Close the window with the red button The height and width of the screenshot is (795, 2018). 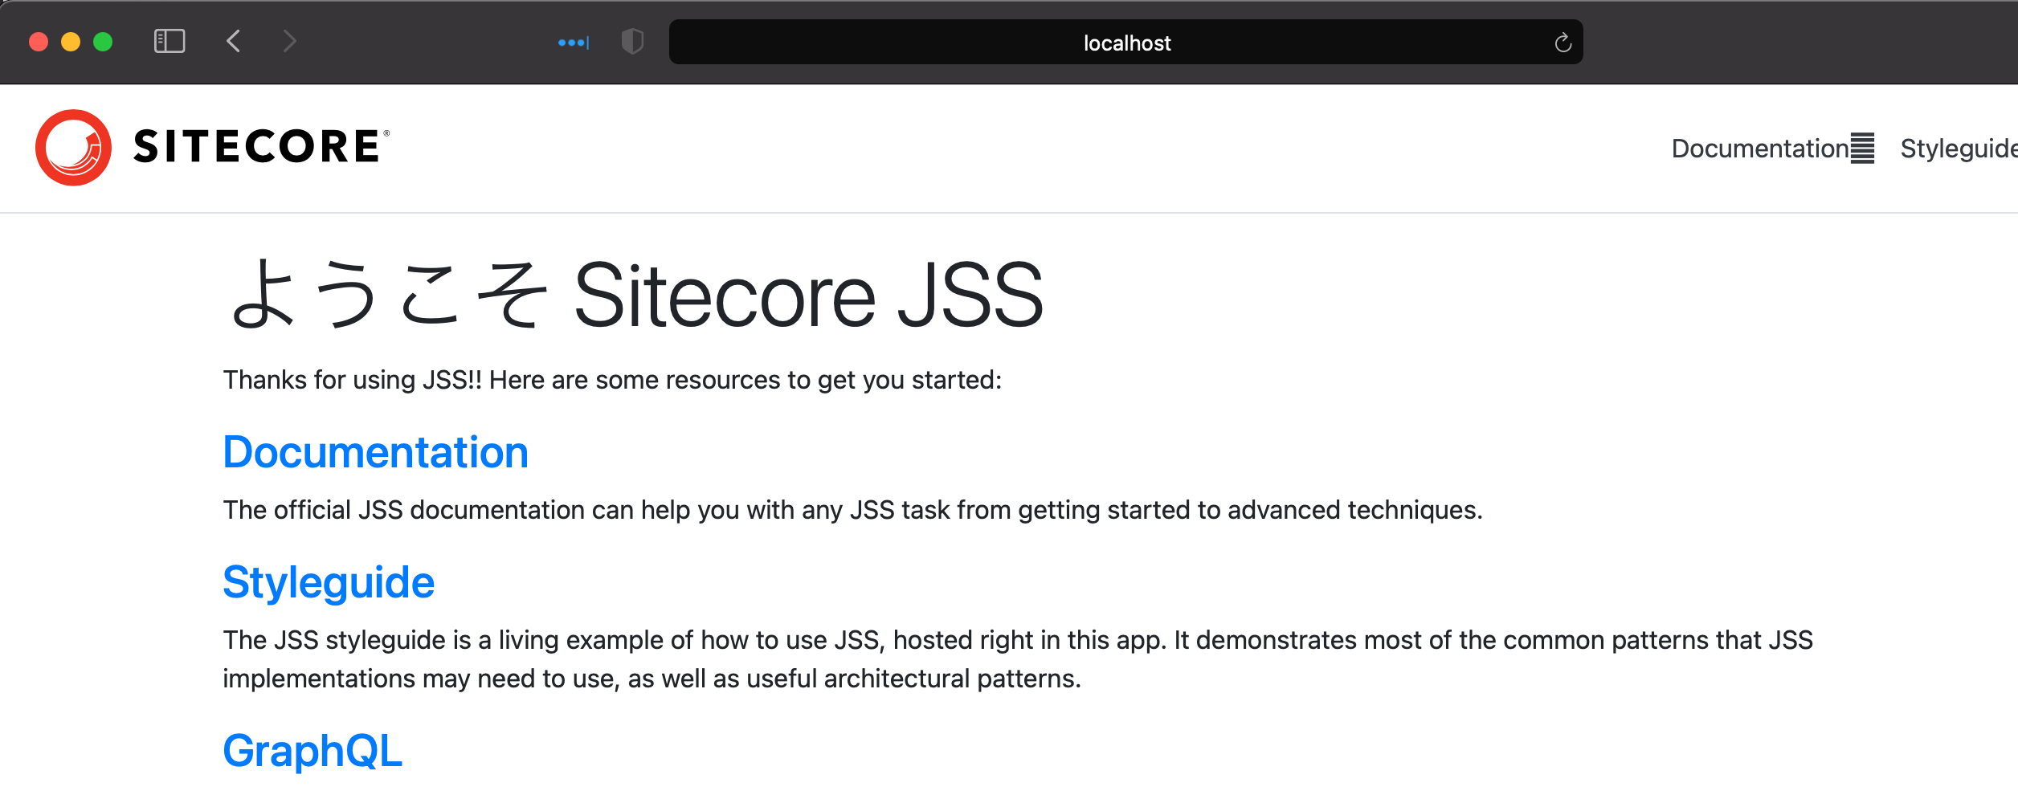tap(39, 42)
